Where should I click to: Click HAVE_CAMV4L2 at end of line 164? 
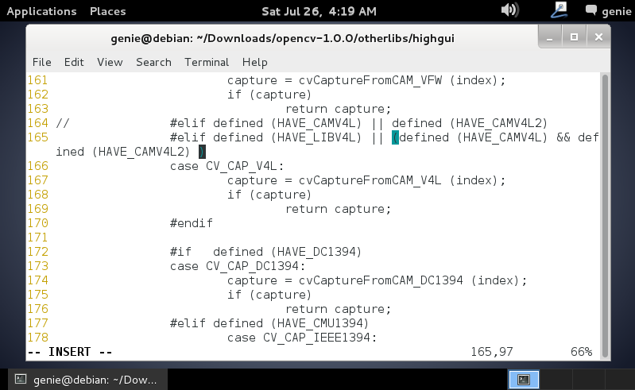pos(498,123)
